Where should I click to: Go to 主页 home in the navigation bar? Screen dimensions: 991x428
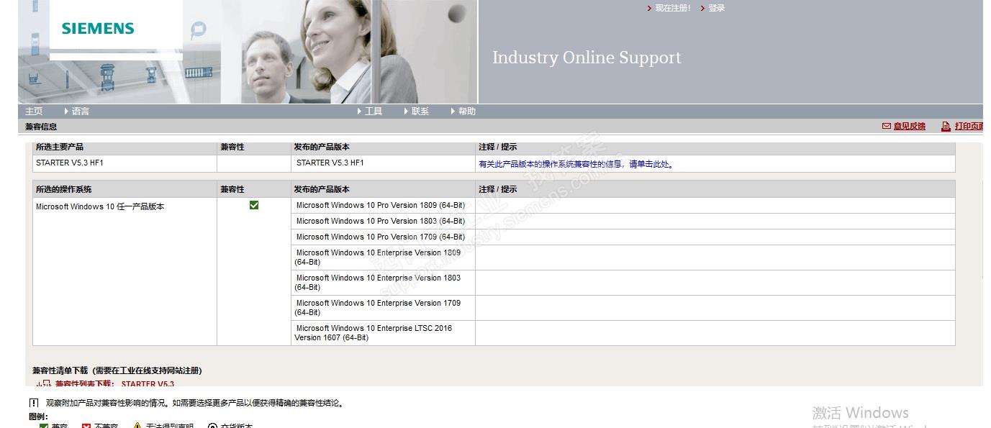34,111
